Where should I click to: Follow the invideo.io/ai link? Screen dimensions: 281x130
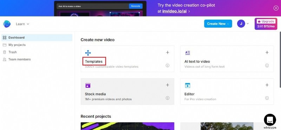pyautogui.click(x=174, y=11)
